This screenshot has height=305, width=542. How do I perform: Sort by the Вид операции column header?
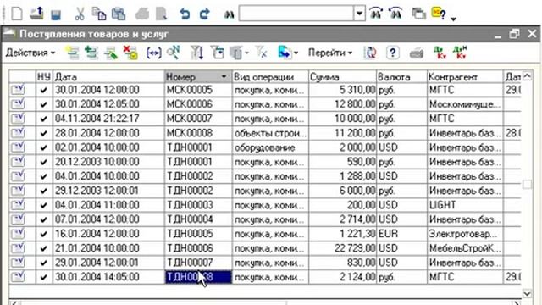click(270, 77)
